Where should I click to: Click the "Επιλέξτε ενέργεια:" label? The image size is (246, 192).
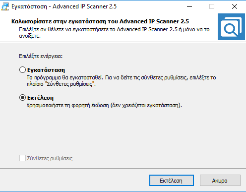(x=41, y=56)
